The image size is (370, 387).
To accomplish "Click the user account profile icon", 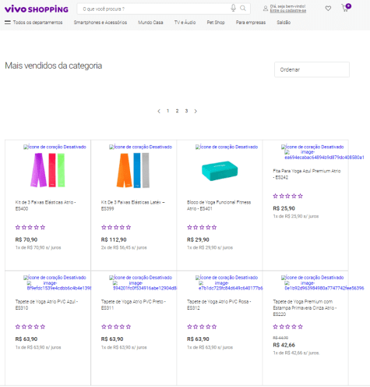I will tap(266, 9).
